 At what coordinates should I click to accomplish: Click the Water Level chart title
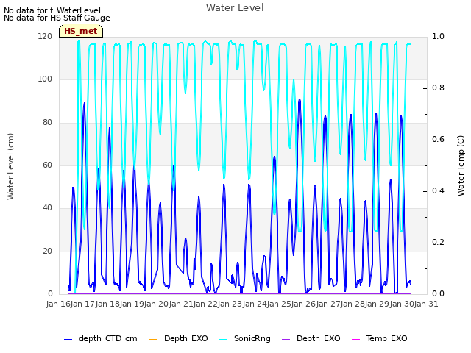(235, 7)
